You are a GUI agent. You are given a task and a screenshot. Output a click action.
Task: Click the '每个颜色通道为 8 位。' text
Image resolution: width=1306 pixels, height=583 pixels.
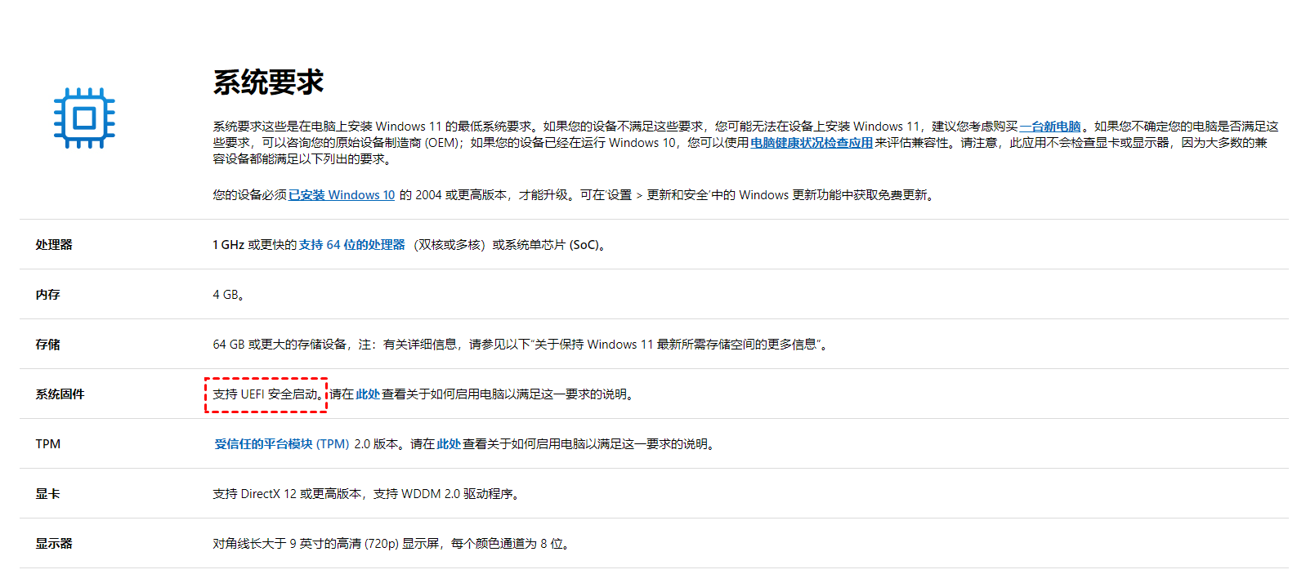[x=511, y=544]
